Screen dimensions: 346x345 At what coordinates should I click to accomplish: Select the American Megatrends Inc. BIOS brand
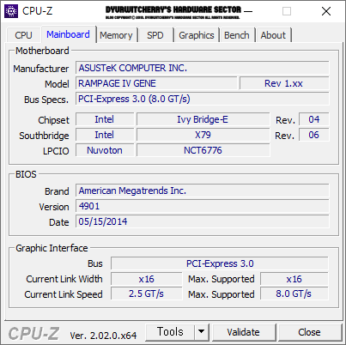coord(203,191)
